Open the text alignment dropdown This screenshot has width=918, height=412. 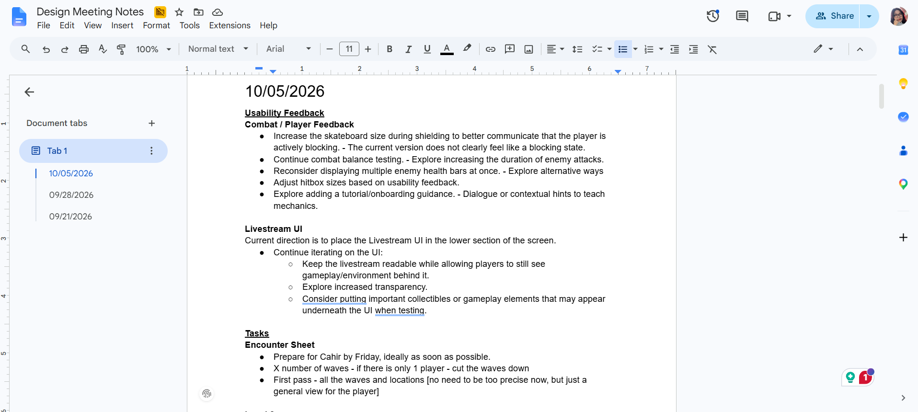pos(555,49)
